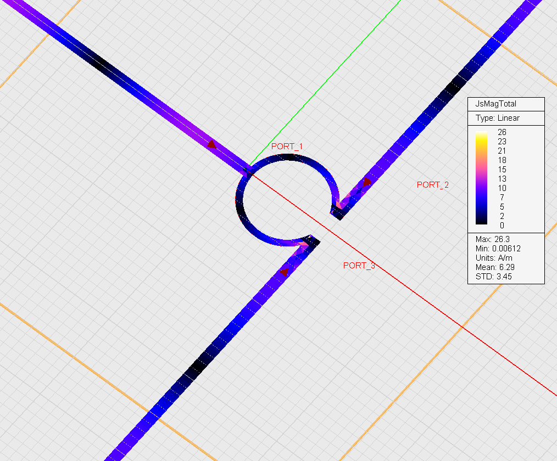Select the PORT_2 label text
The width and height of the screenshot is (557, 461).
click(x=432, y=185)
